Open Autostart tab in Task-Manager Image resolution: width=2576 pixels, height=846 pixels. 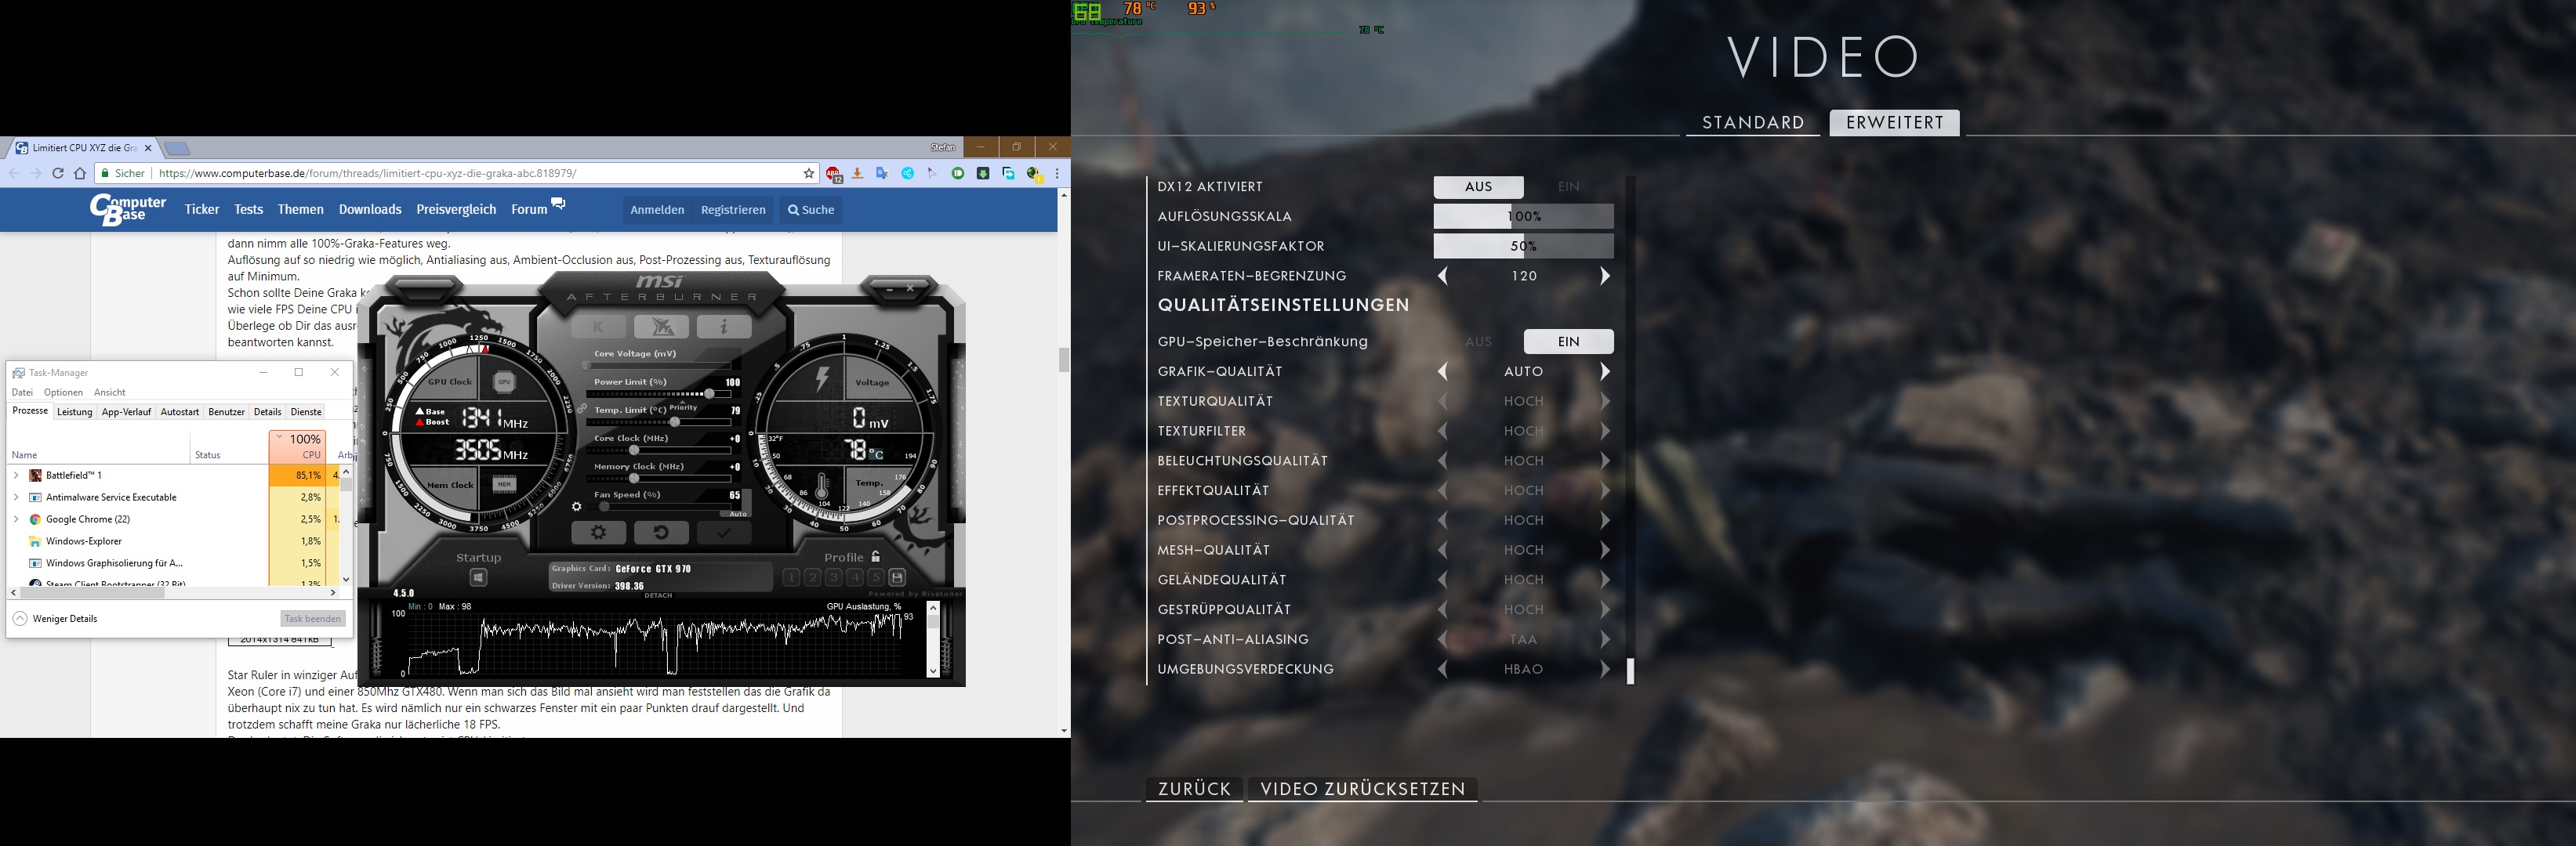pos(180,411)
